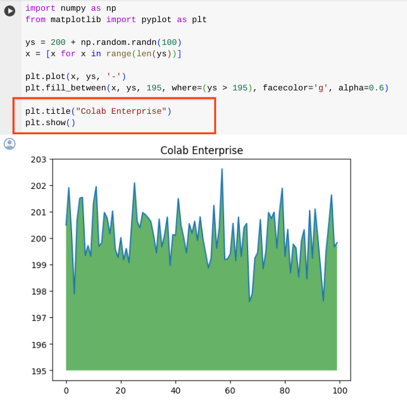Viewport: 407px width, 402px height.
Task: Click the from matplotlib import pyplot line
Action: tap(116, 20)
